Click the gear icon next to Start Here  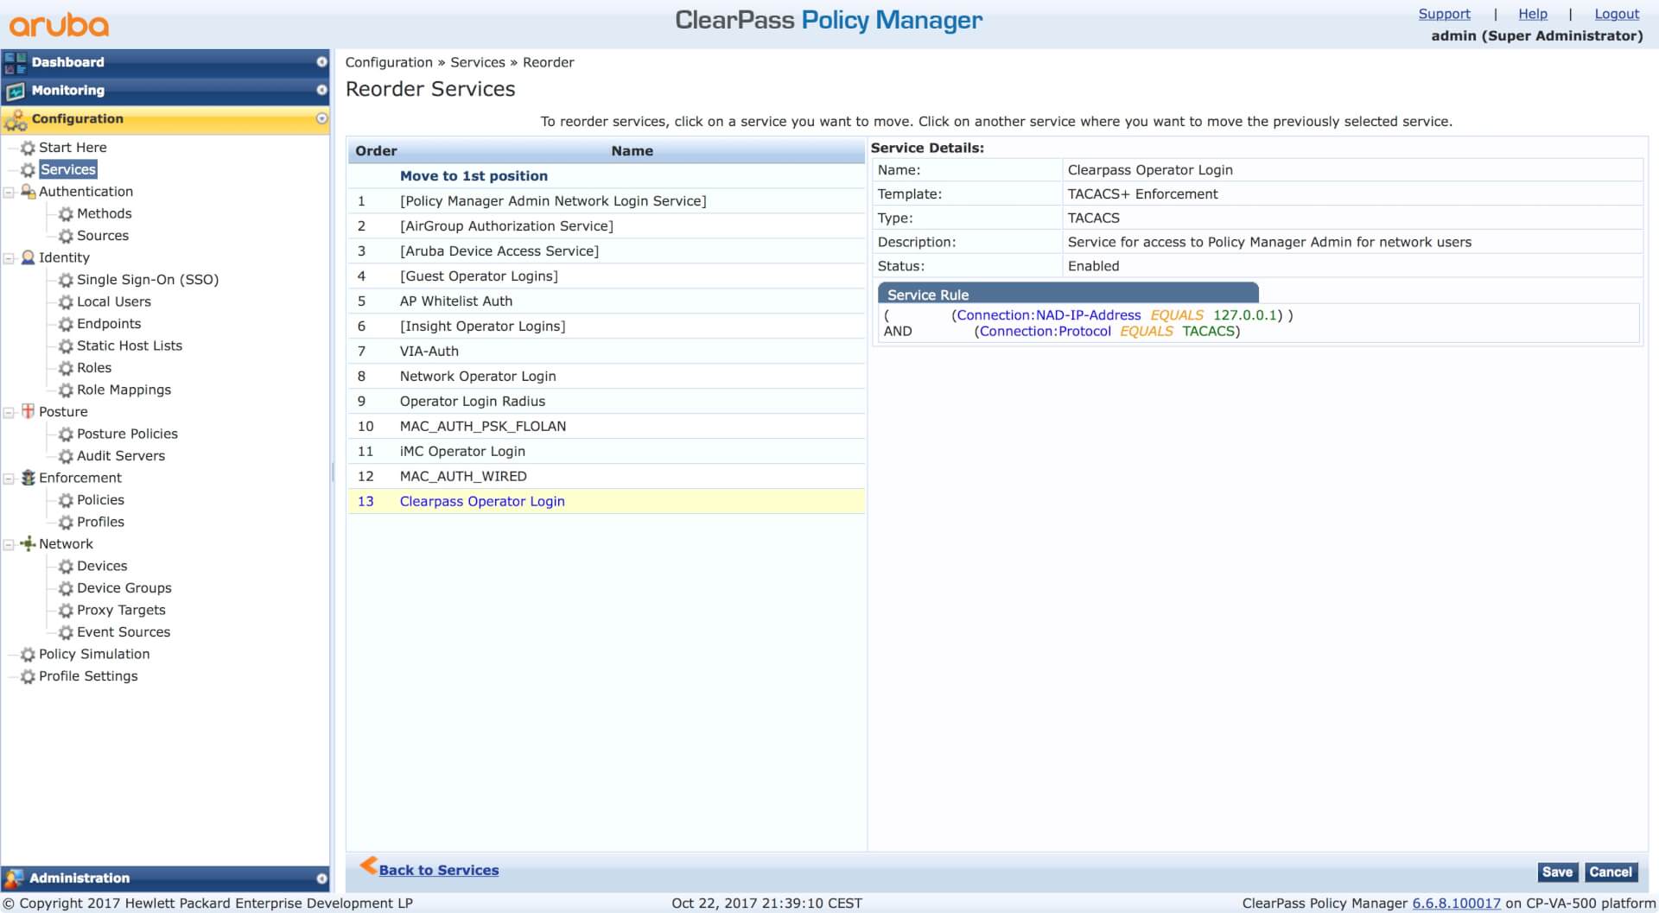(28, 148)
